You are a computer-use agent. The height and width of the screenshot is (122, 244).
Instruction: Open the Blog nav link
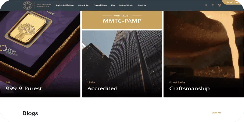coord(113,5)
